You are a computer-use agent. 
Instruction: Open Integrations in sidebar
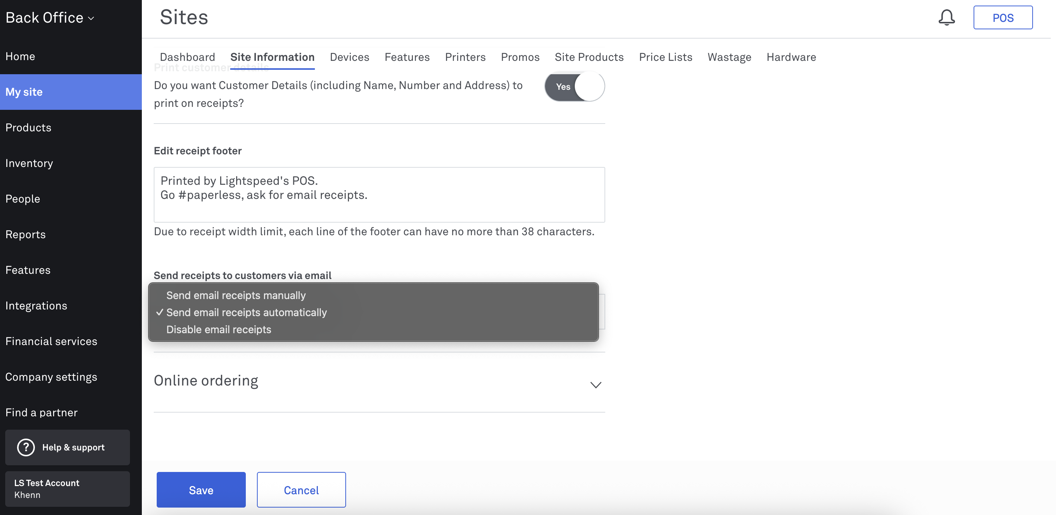pyautogui.click(x=71, y=306)
